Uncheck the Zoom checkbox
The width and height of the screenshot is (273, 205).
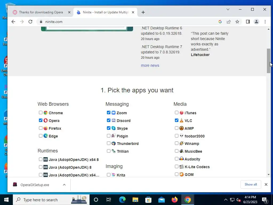click(x=109, y=113)
